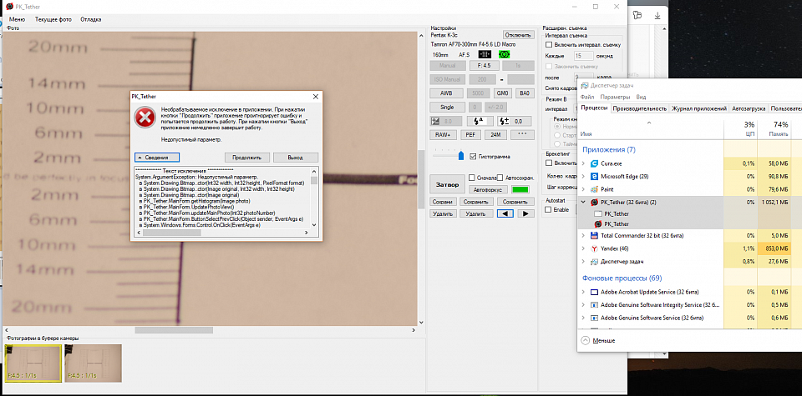Expand the Adobe Acrobat Update Service row
The image size is (802, 396).
[x=584, y=293]
